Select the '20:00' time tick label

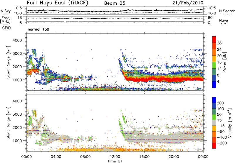point(174,157)
